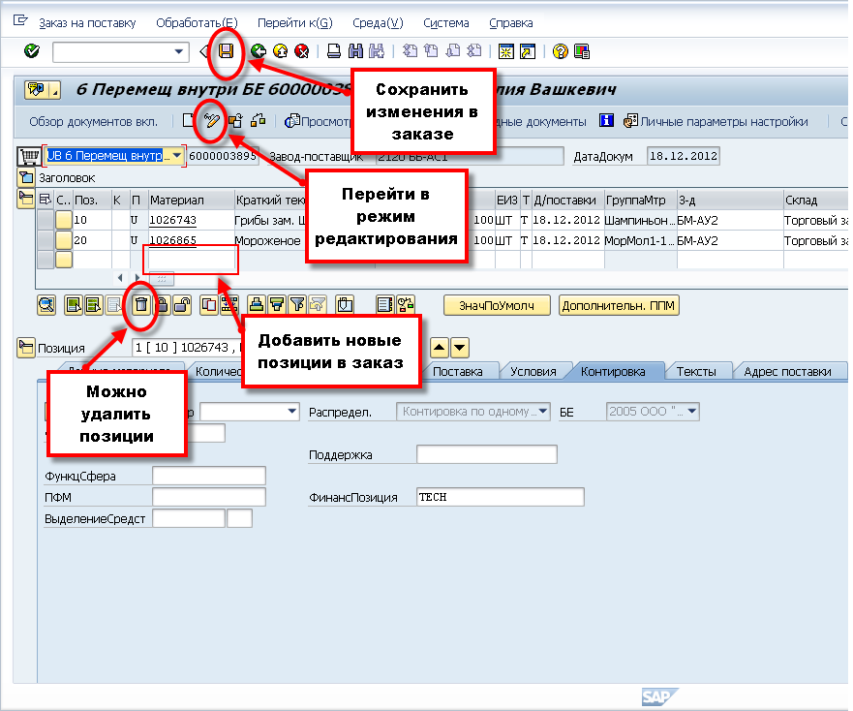Click the status button of position 20
This screenshot has width=853, height=711.
(x=64, y=240)
